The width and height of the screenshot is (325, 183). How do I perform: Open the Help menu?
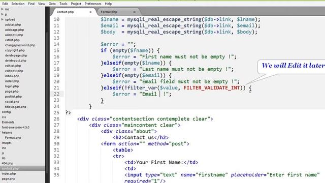[108, 4]
